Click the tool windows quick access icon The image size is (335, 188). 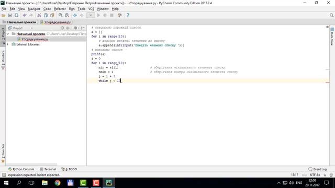[x=4, y=175]
